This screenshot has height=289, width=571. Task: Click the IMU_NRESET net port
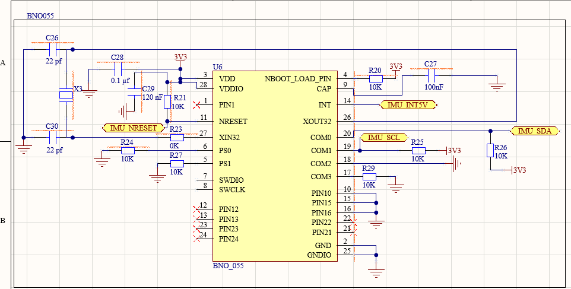pos(134,128)
